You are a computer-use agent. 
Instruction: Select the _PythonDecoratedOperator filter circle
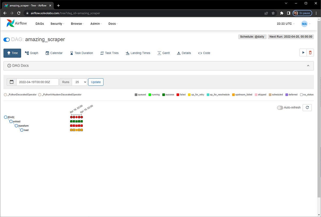[x=5, y=94]
